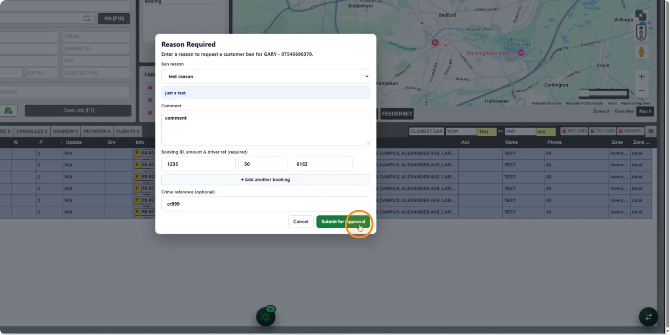670x335 pixels.
Task: Click the red H hospital map marker
Action: tap(435, 42)
